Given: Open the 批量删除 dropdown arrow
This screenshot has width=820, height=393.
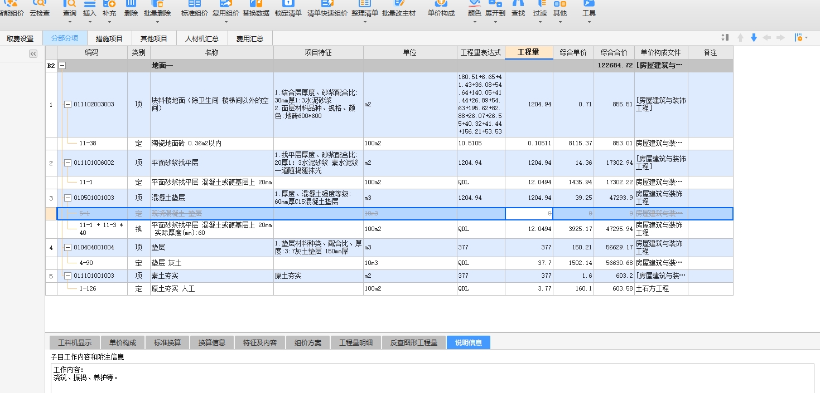Looking at the screenshot, I should click(157, 22).
